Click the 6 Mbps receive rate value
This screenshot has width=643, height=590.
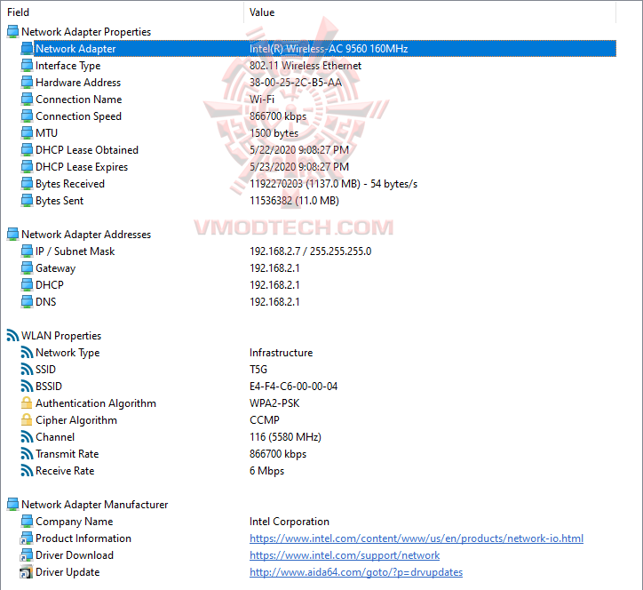click(x=266, y=471)
